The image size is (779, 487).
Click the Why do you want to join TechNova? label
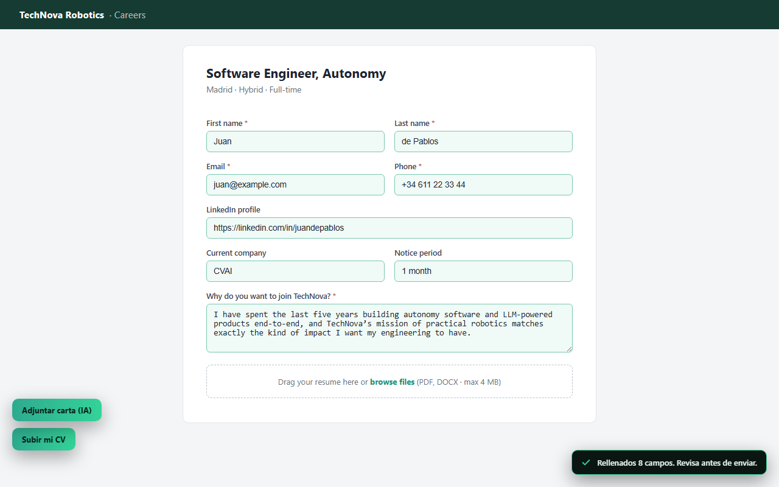click(x=271, y=296)
